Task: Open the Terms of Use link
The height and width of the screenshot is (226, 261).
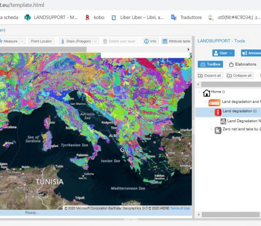Action: 180,208
